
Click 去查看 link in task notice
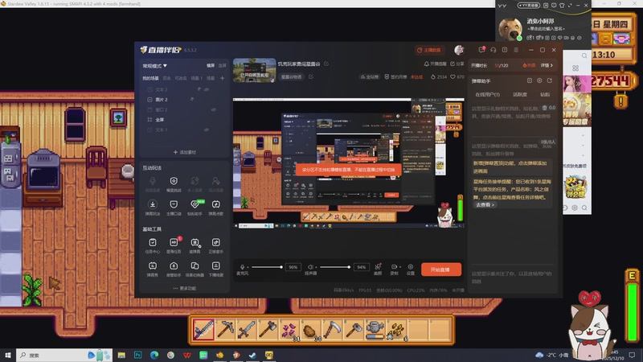point(485,204)
